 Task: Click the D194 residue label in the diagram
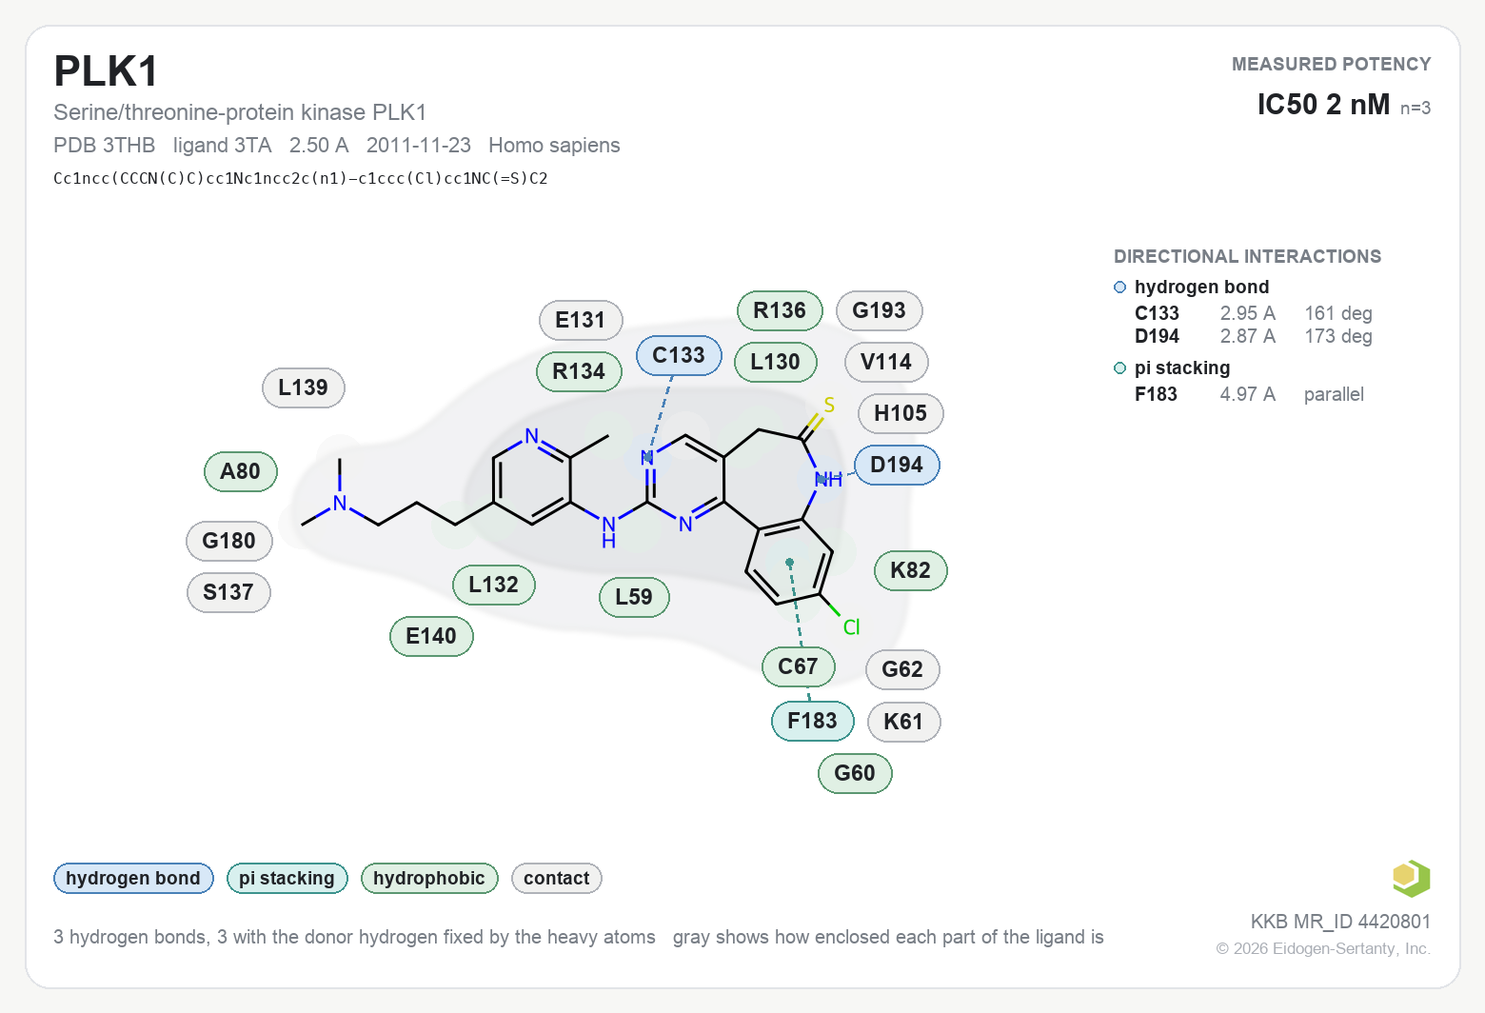click(x=897, y=465)
